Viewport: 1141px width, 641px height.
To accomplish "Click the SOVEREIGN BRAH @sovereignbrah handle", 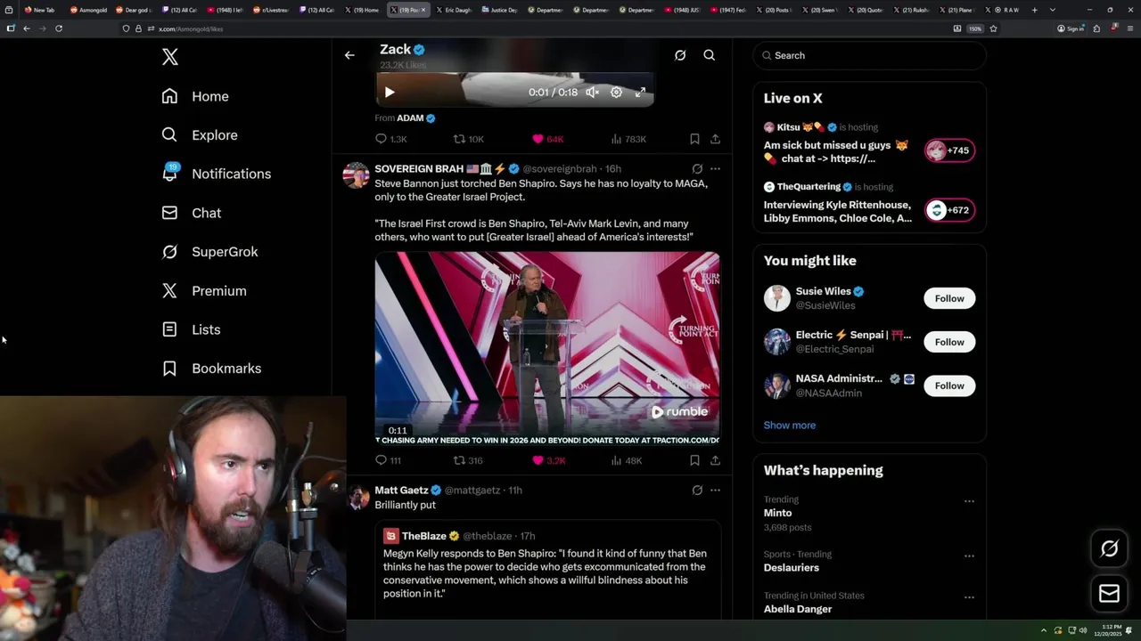I will (x=560, y=168).
